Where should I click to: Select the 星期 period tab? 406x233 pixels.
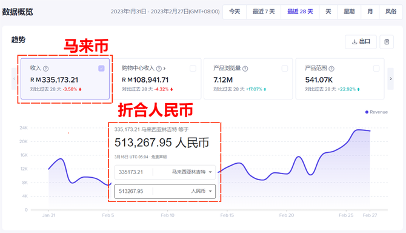click(x=349, y=12)
